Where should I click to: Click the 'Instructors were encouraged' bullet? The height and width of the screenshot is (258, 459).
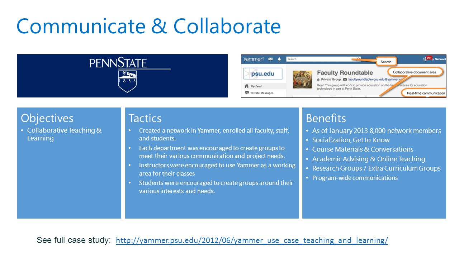click(x=217, y=169)
